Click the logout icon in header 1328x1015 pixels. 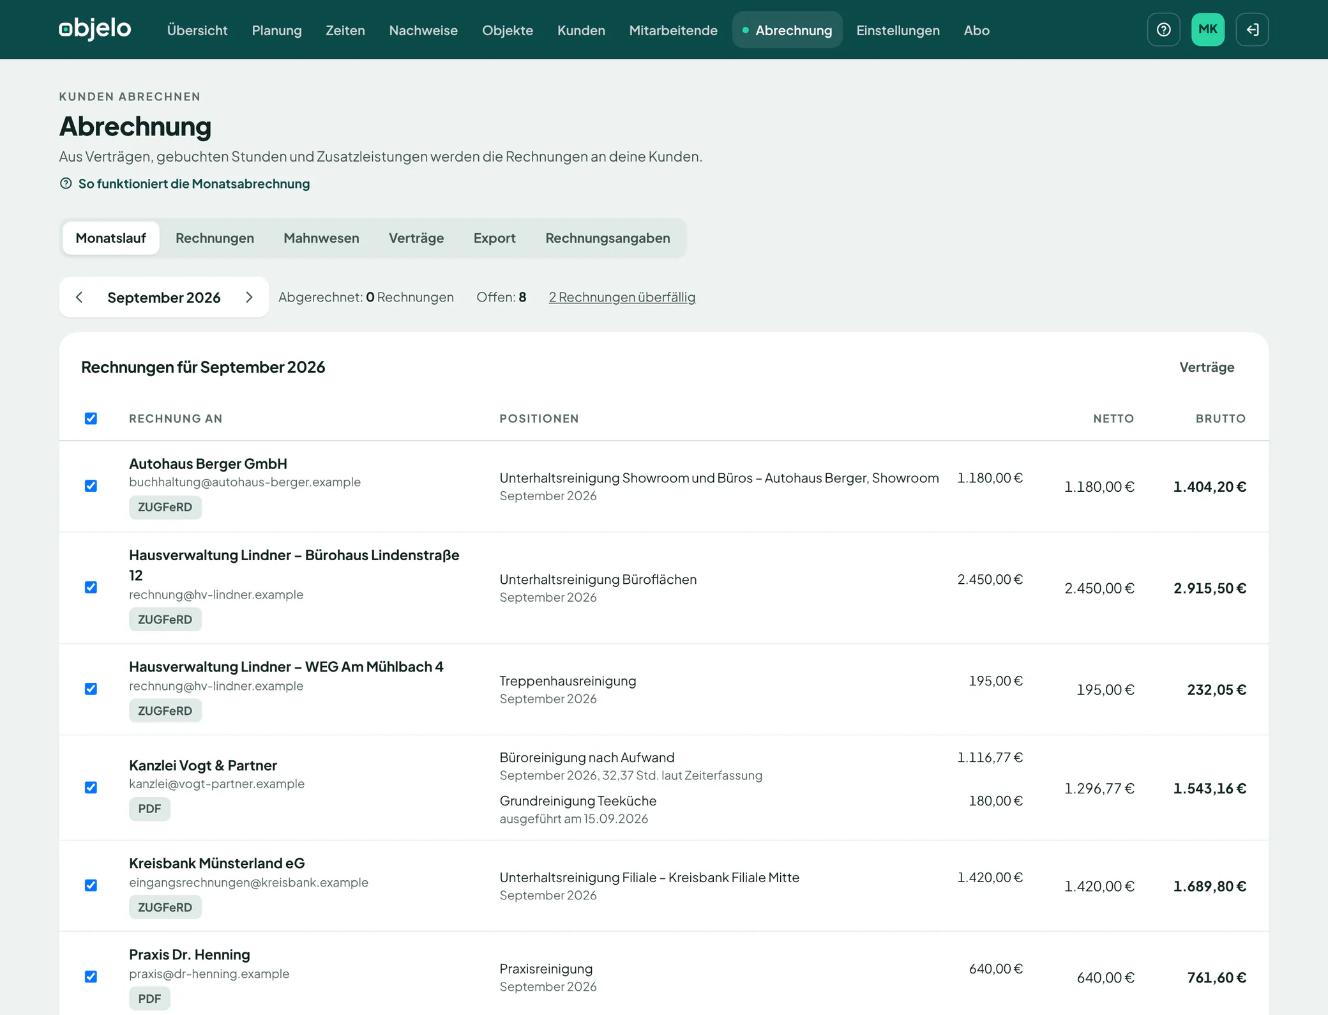pos(1252,29)
